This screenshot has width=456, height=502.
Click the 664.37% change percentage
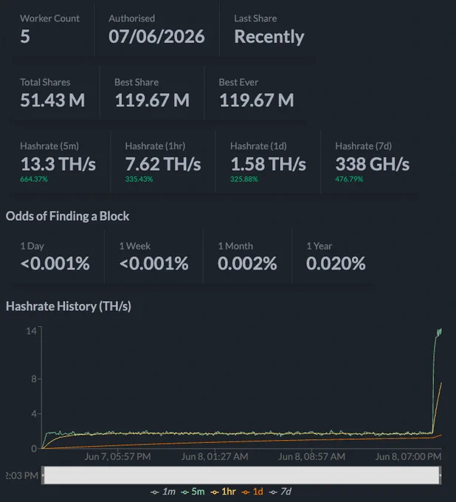tap(34, 179)
